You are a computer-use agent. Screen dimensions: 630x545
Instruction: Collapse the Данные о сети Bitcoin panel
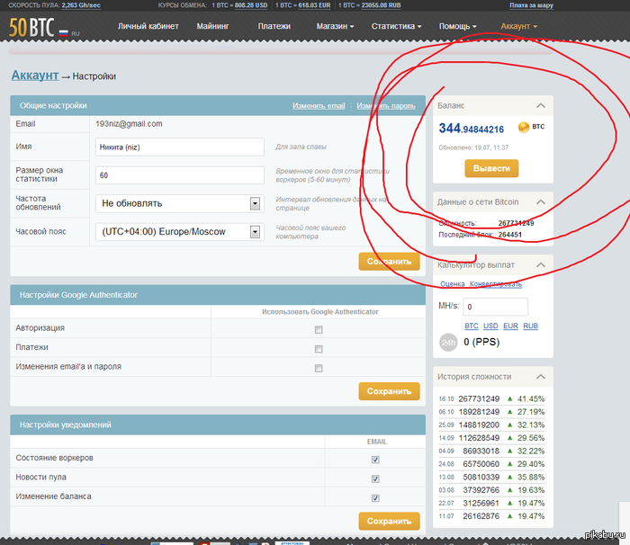tap(540, 202)
